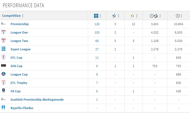Image resolution: width=190 pixels, height=113 pixels.
Task: Click the Premiership league logo
Action: [4, 24]
